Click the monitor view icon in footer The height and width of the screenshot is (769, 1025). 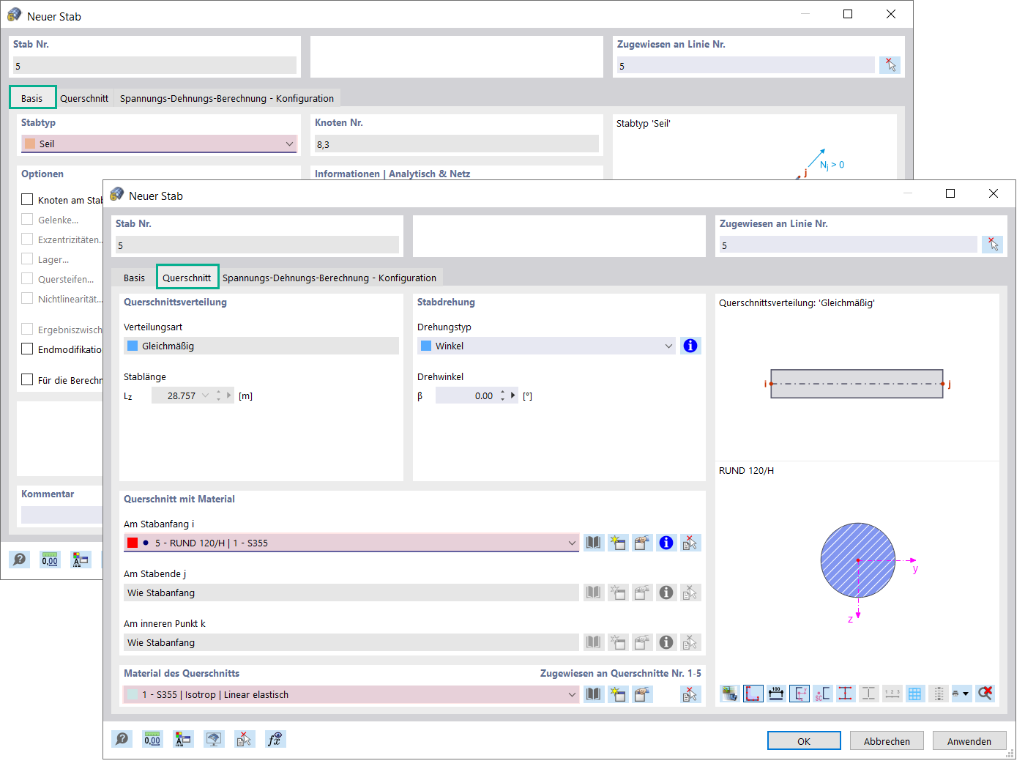[214, 740]
